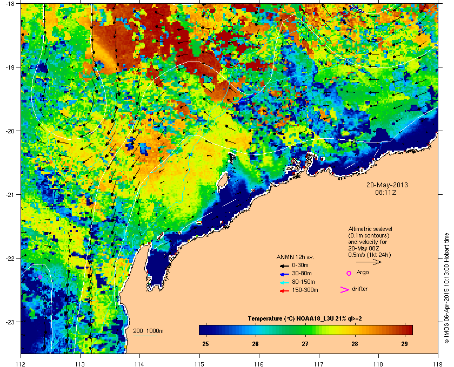This screenshot has height=367, width=454.
Task: Click the '200 1000m' isobath label
Action: pyautogui.click(x=148, y=331)
